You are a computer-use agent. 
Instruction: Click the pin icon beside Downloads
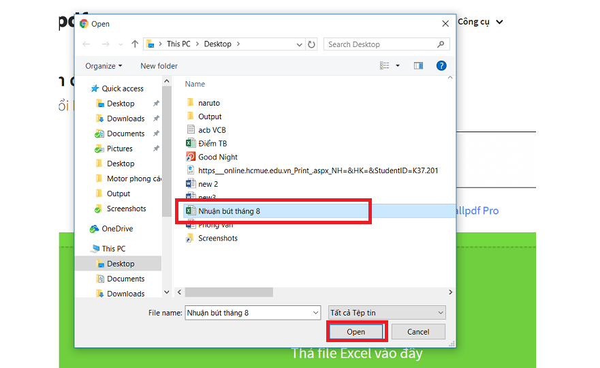coord(156,119)
